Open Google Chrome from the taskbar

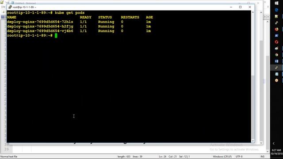[276, 55]
